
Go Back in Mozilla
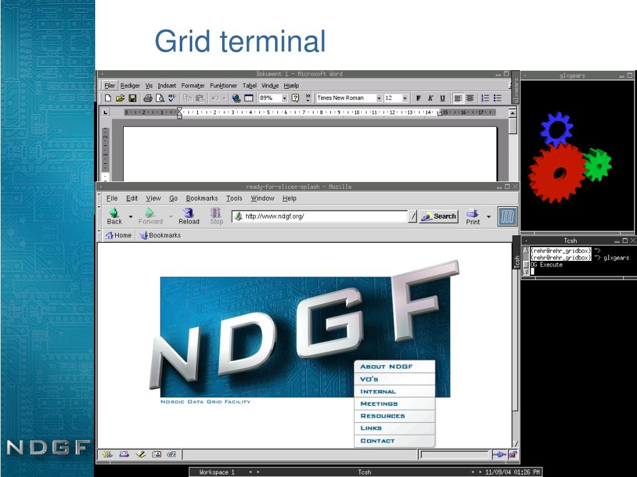tap(114, 216)
